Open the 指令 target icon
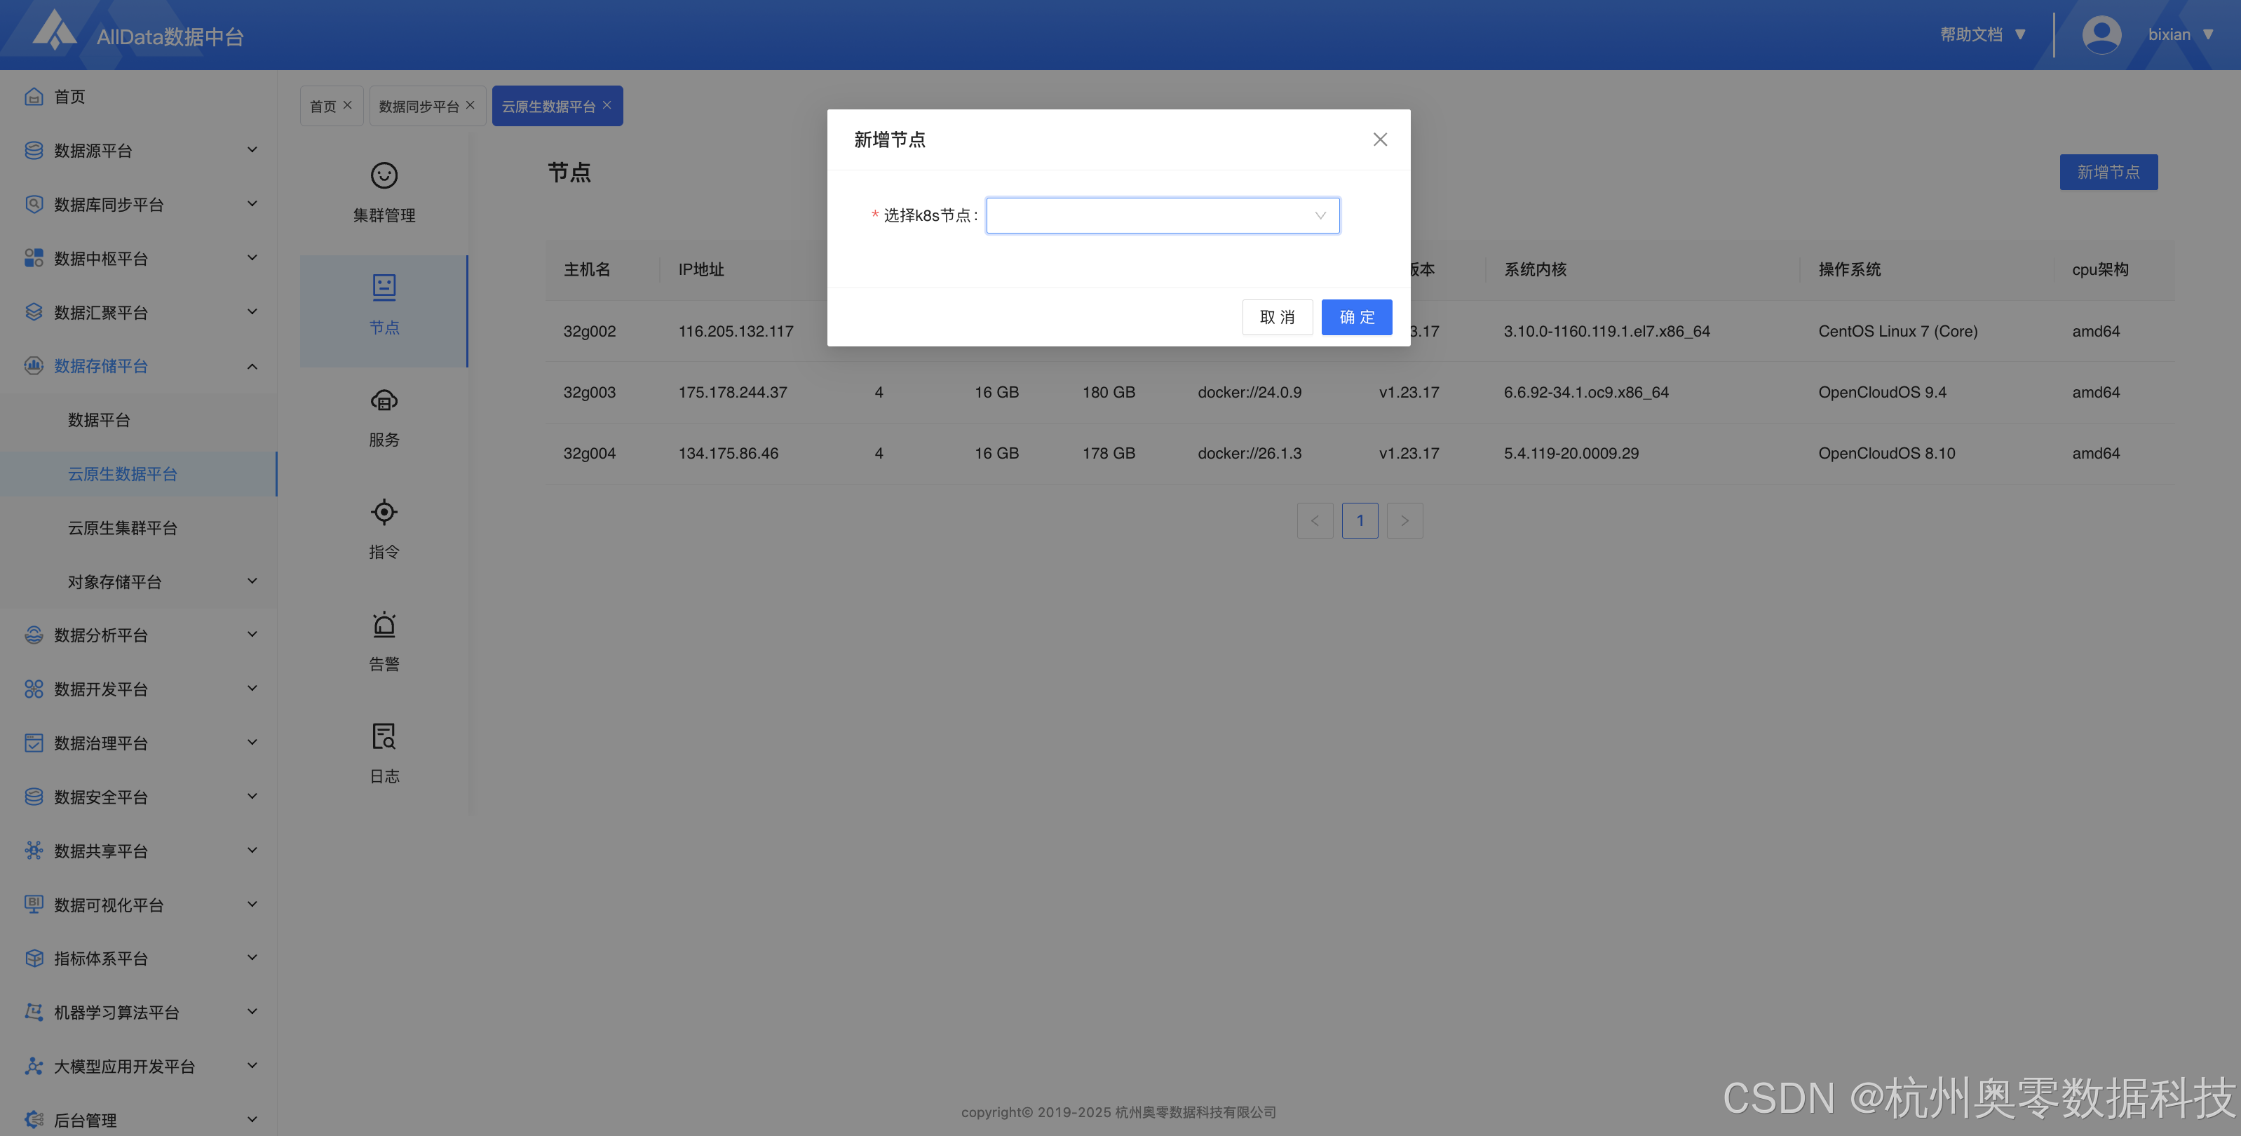The height and width of the screenshot is (1136, 2241). [x=384, y=513]
